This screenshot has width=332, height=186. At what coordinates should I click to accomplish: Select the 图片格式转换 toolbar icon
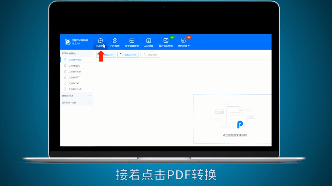(166, 41)
